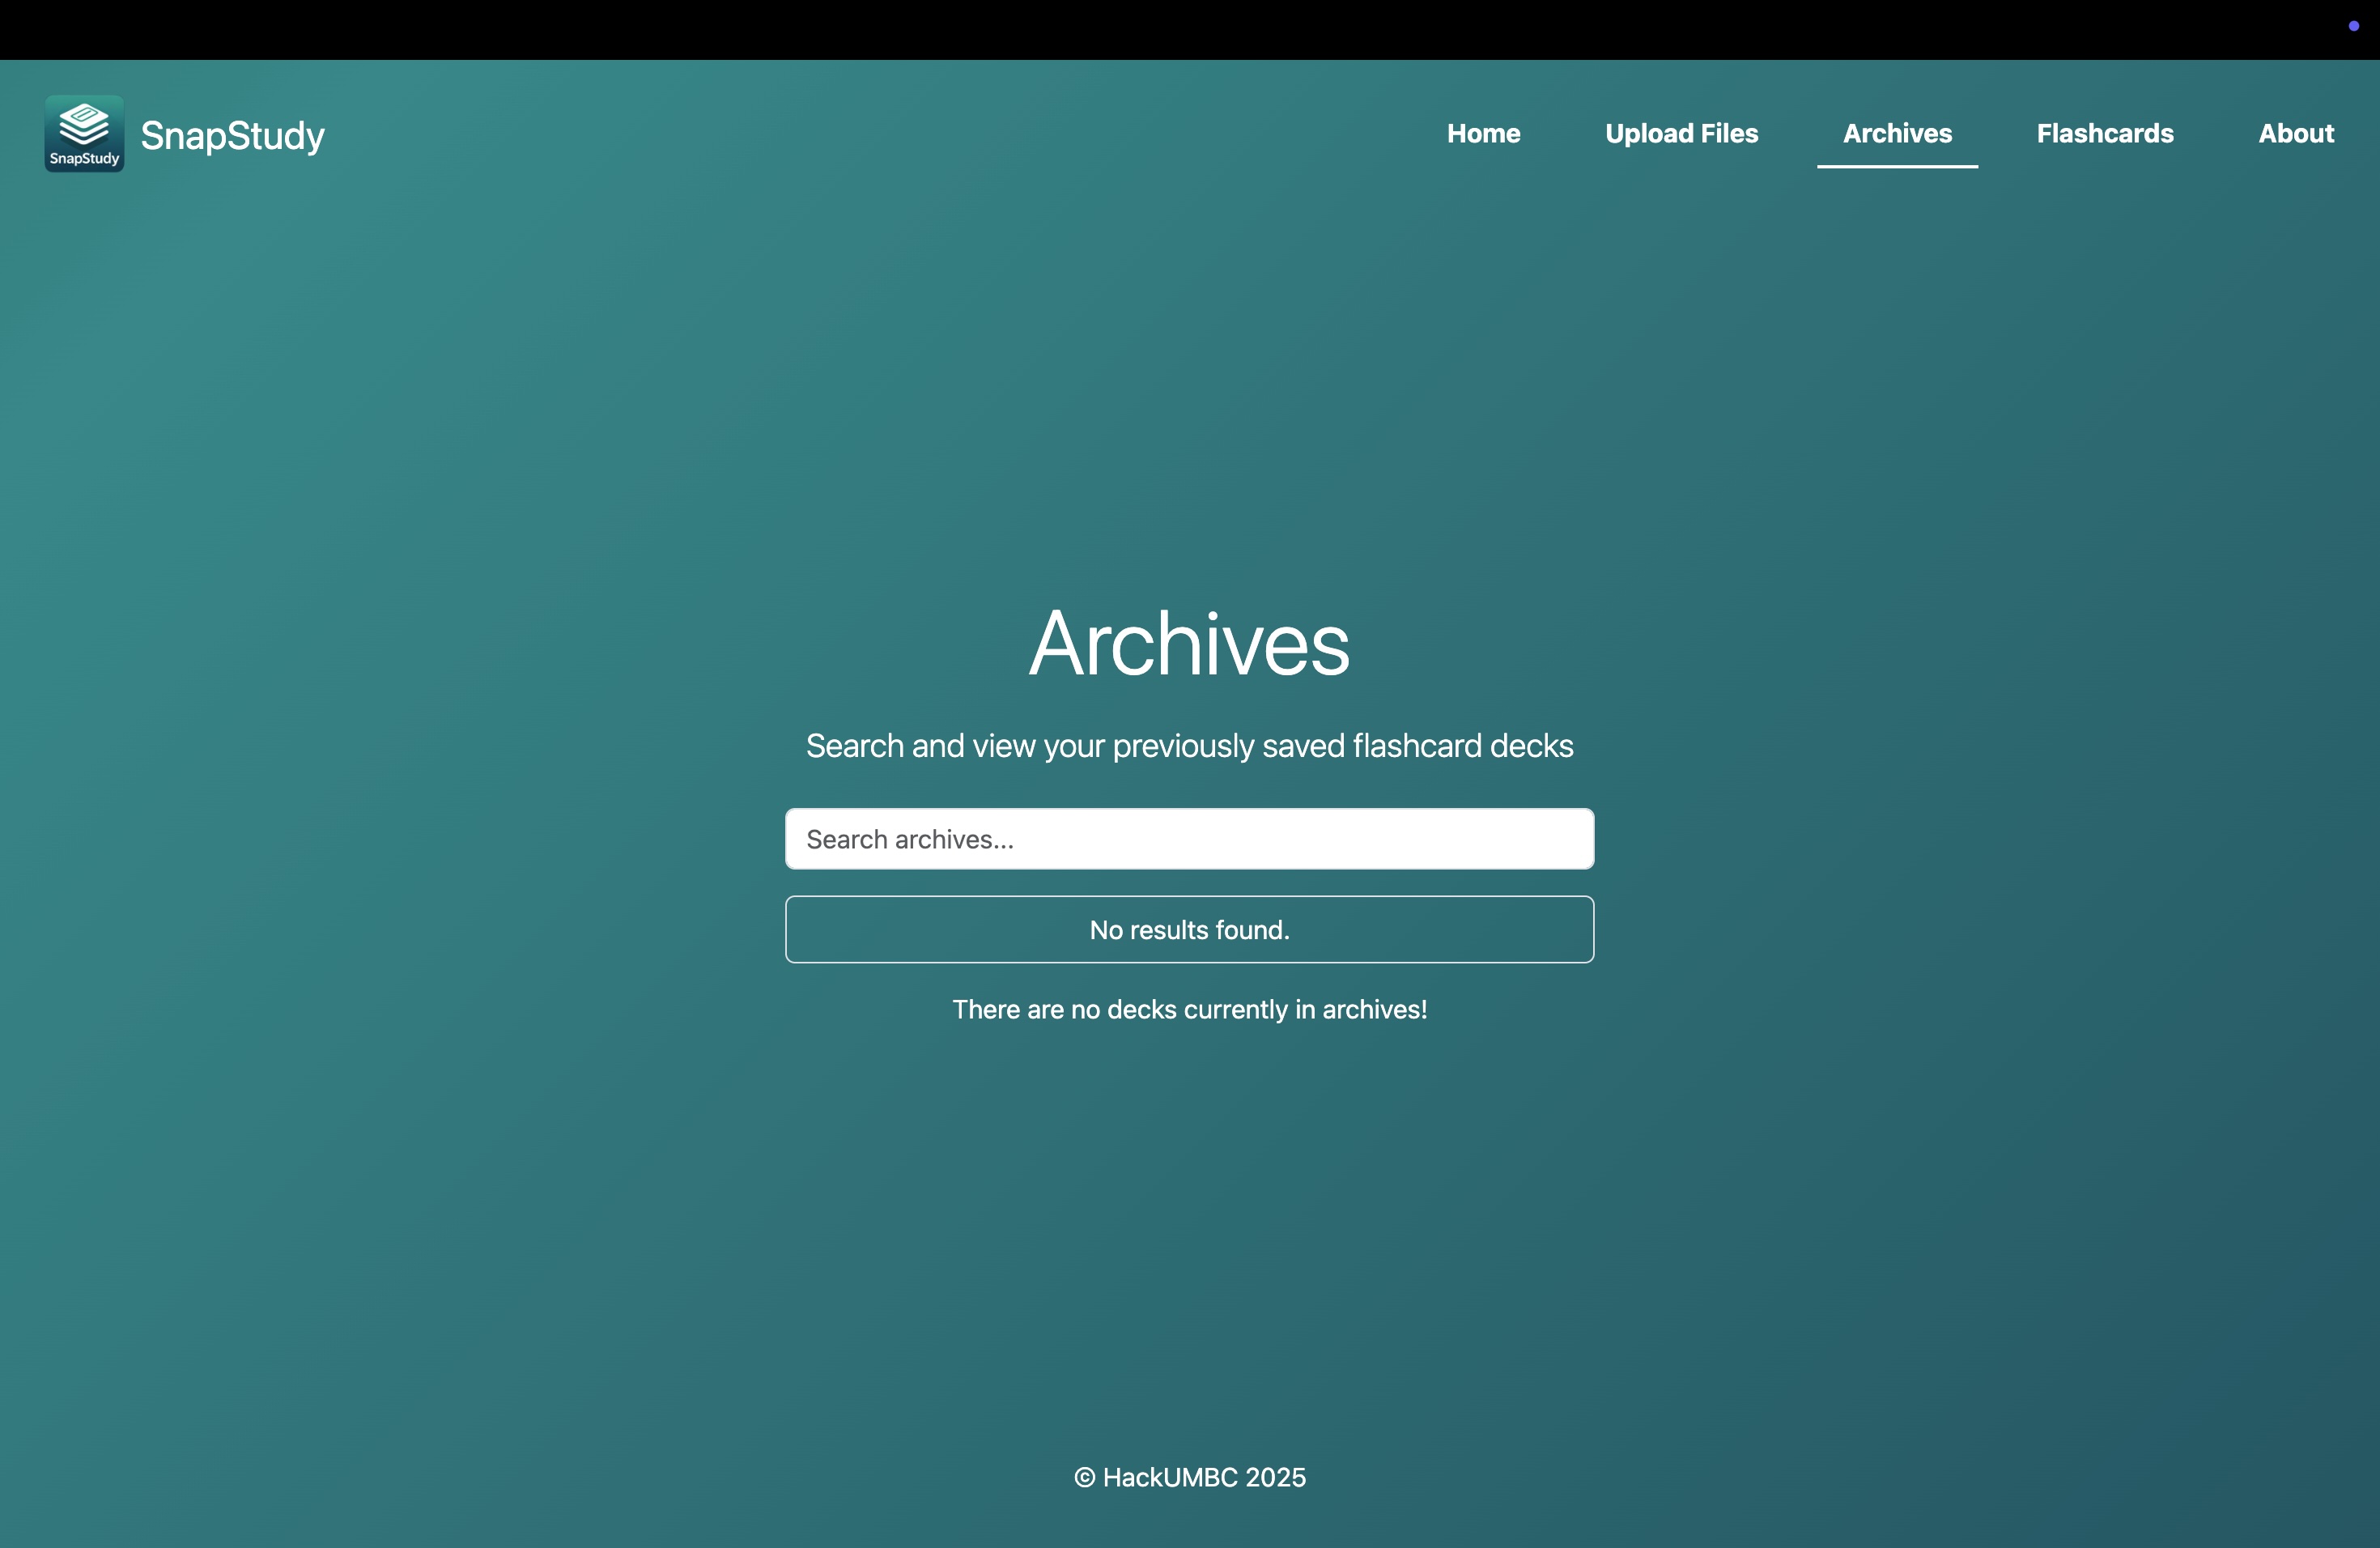Click the saved flashcard decks subtitle
The image size is (2380, 1548).
click(1189, 746)
